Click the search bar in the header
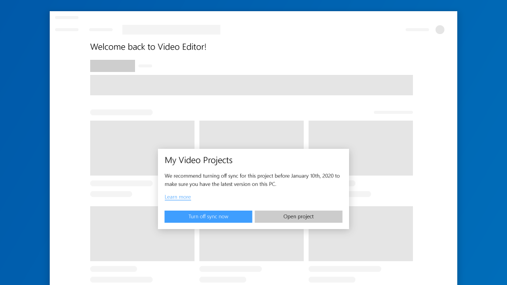Image resolution: width=507 pixels, height=285 pixels. click(x=171, y=30)
